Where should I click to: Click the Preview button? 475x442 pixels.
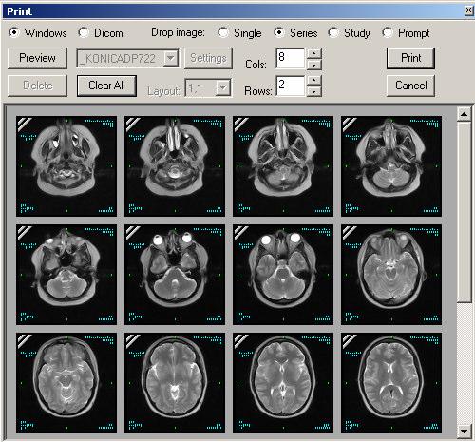click(x=37, y=58)
